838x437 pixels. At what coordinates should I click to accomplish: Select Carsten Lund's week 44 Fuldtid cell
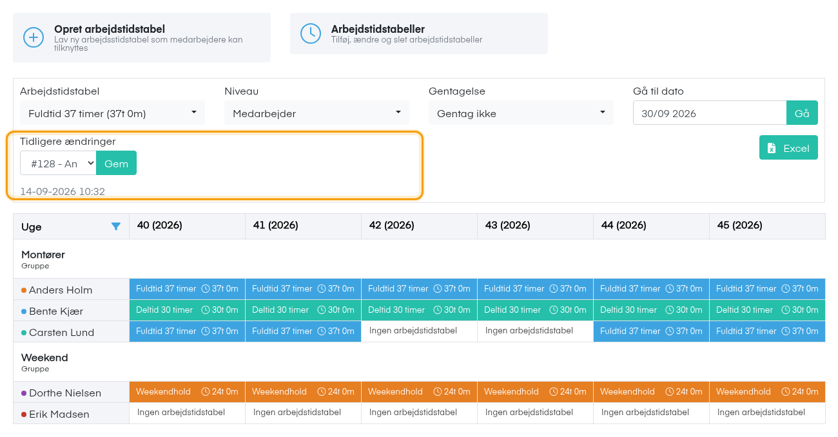pos(652,331)
